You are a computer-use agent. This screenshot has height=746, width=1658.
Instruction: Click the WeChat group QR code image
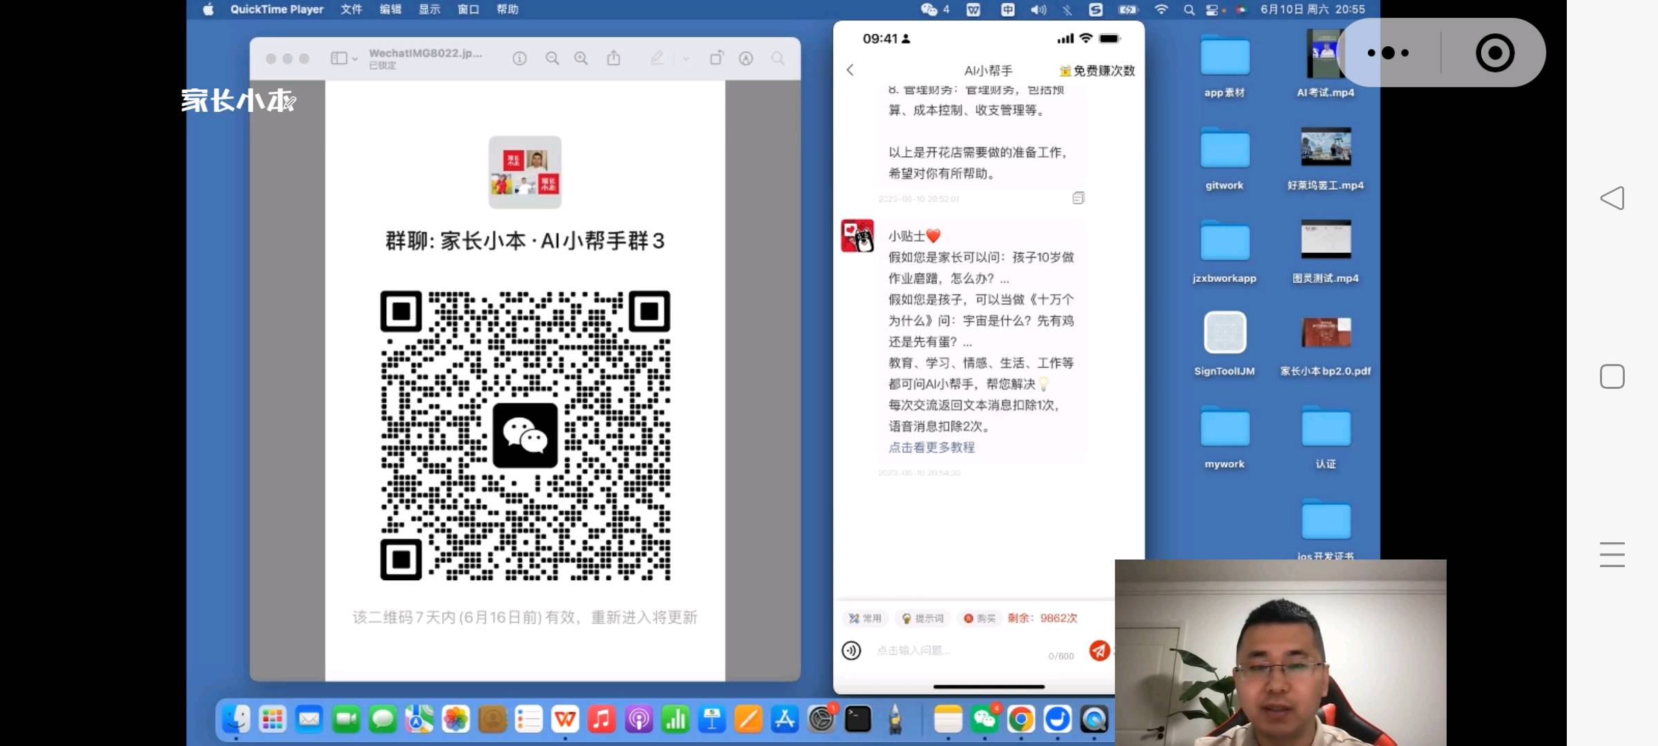tap(525, 435)
